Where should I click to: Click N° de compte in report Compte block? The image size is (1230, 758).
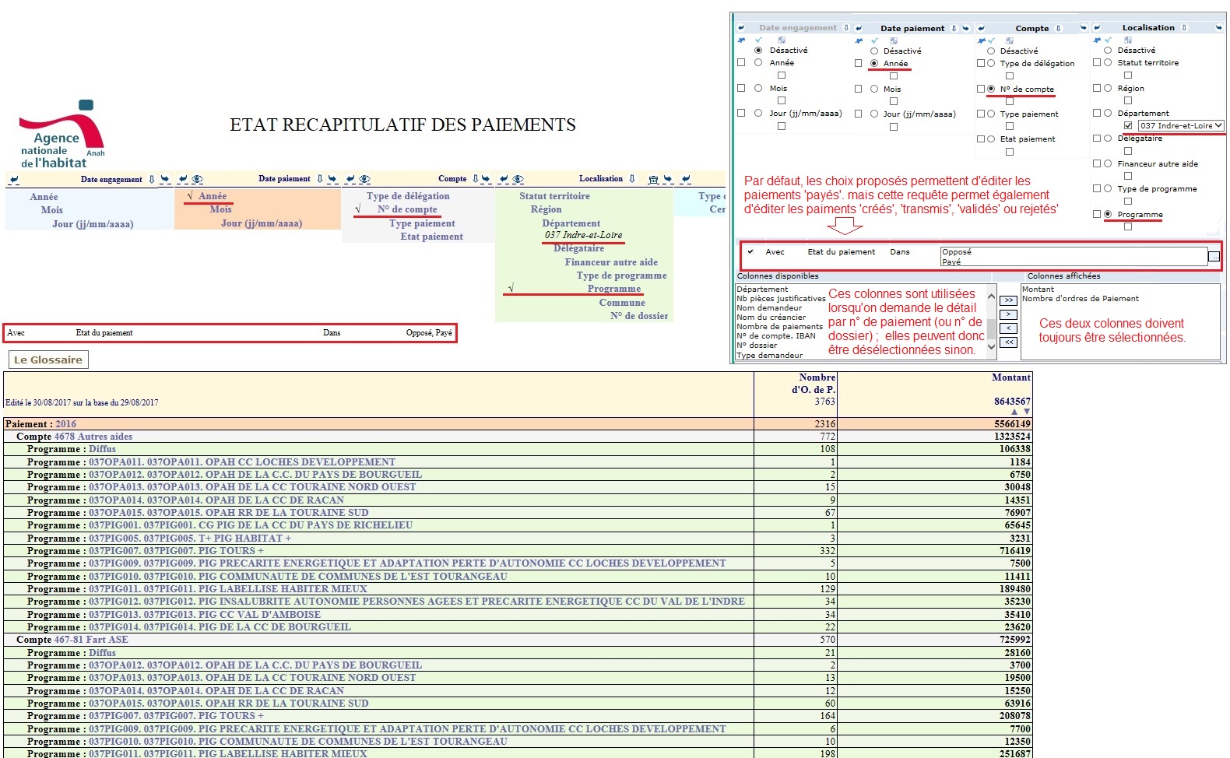click(407, 209)
